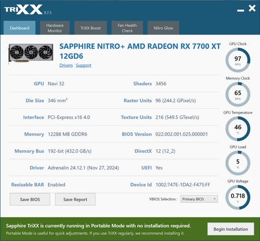
Task: Click the Die Size value 346 mm²
Action: click(58, 100)
